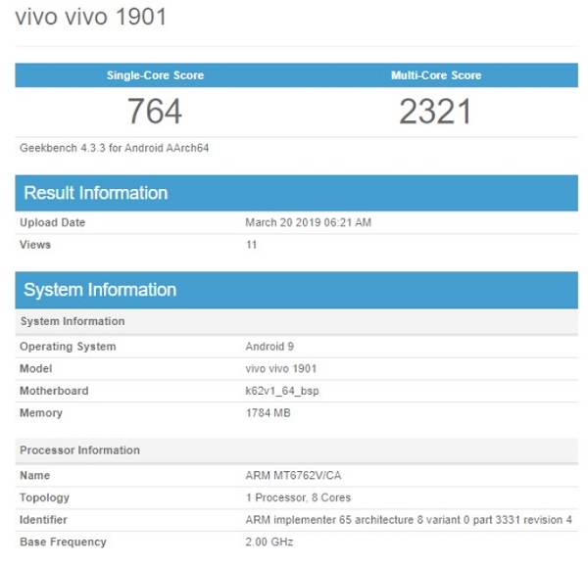Viewport: 588px width, 566px height.
Task: Click the Identifier value ARM implementer 65
Action: pyautogui.click(x=408, y=520)
